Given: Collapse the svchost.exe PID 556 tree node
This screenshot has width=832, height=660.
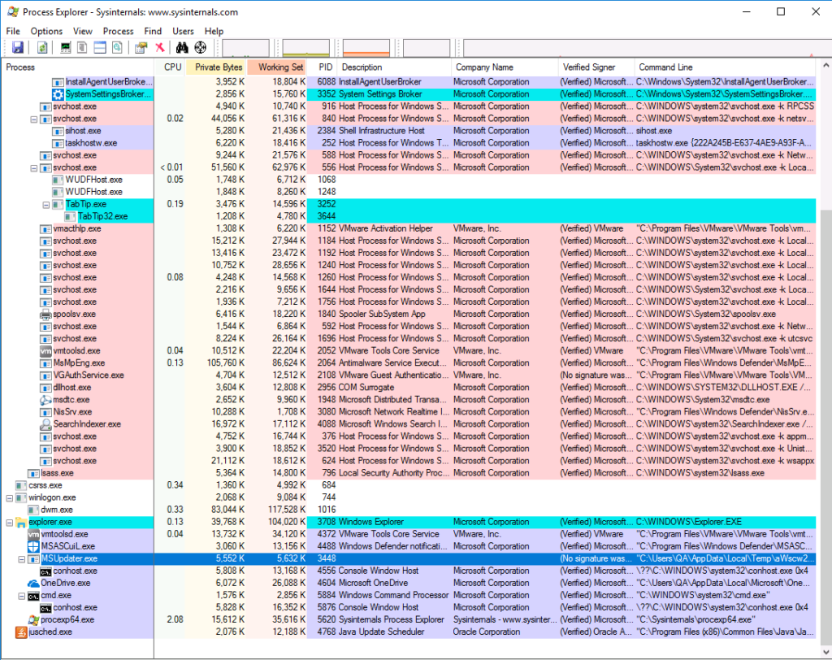Looking at the screenshot, I should point(34,167).
